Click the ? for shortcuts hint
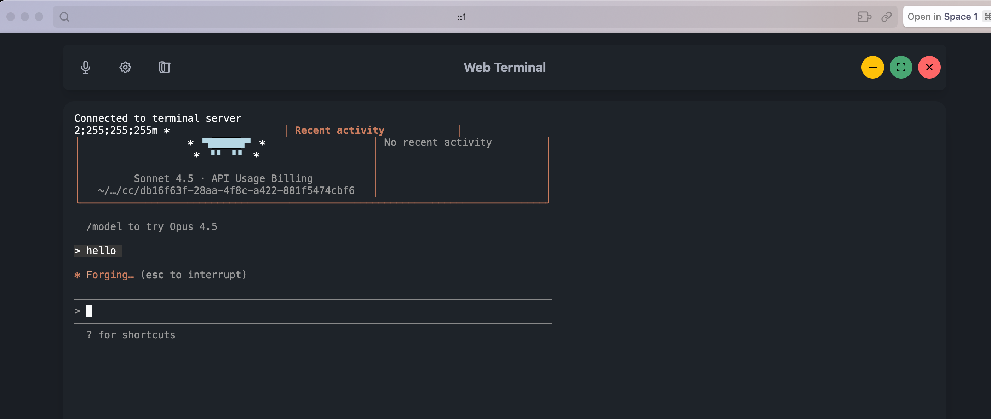991x419 pixels. point(131,335)
